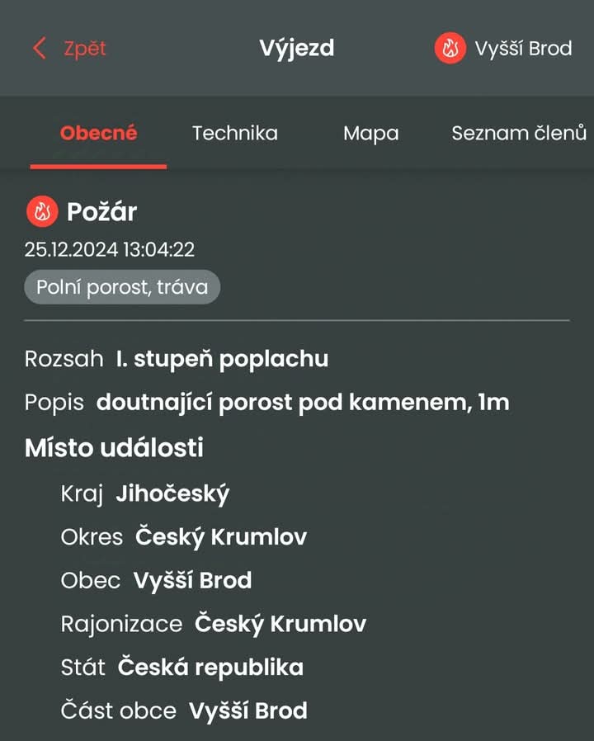Tap the I. stupeň poplachu value
Screen dimensions: 594x741
tap(222, 360)
